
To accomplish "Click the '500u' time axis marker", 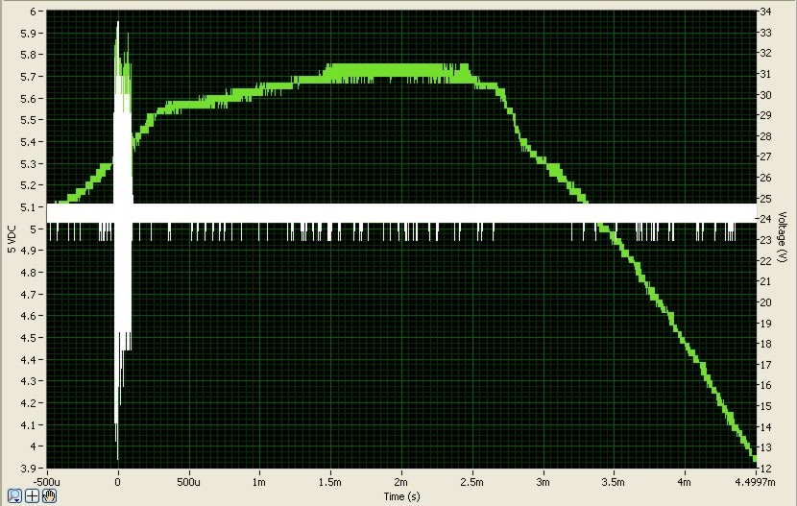I will pos(188,482).
